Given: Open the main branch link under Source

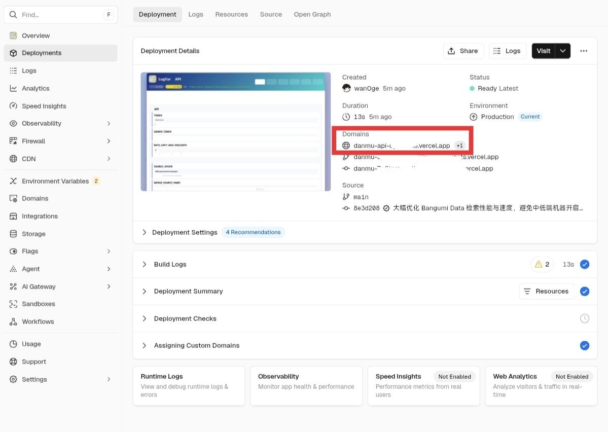Looking at the screenshot, I should click(361, 197).
